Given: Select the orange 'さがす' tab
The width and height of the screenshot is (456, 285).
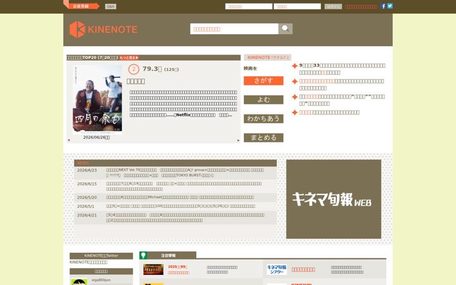Looking at the screenshot, I should pos(263,80).
